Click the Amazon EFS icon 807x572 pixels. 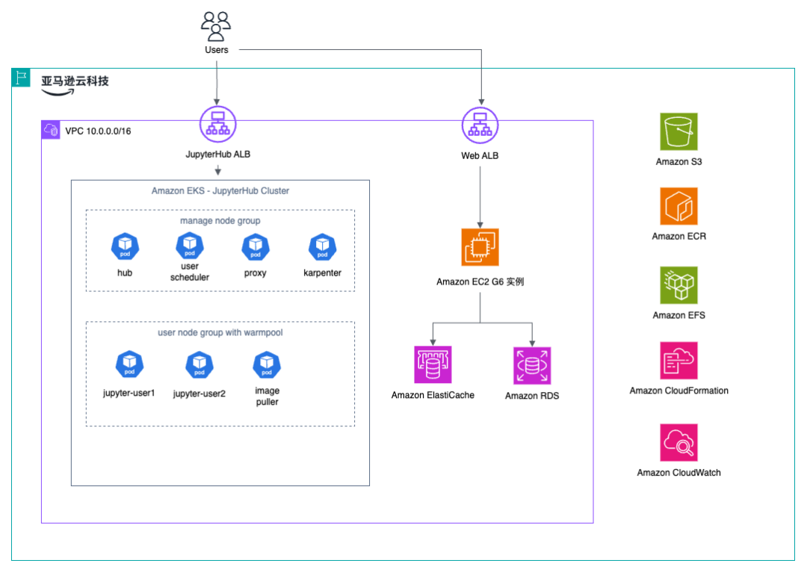678,285
